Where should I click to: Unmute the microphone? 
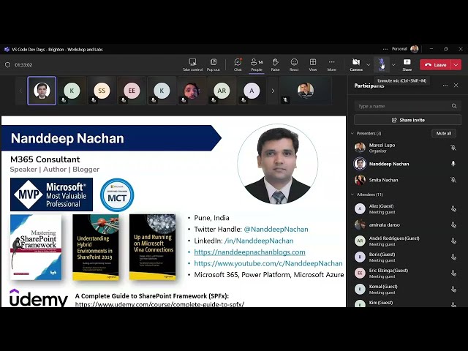coord(382,65)
